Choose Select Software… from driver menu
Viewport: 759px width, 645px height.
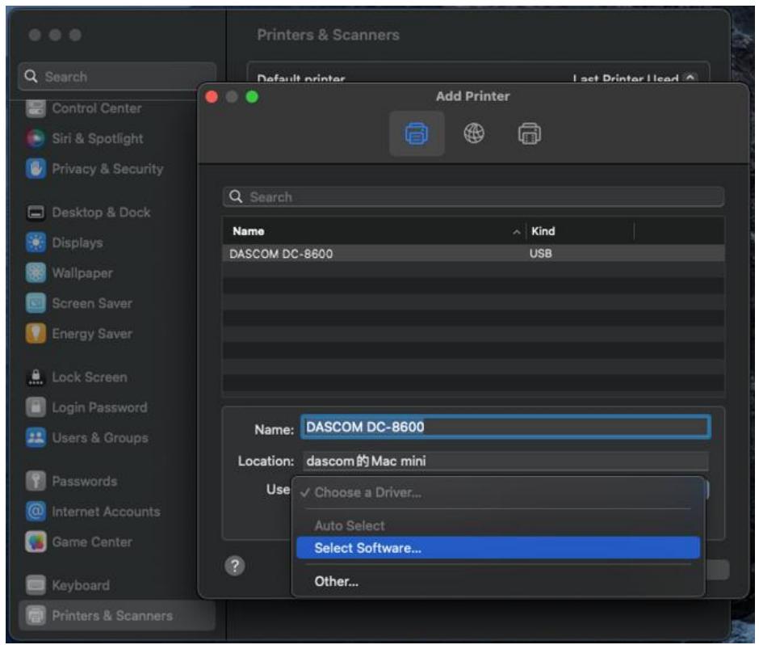498,548
